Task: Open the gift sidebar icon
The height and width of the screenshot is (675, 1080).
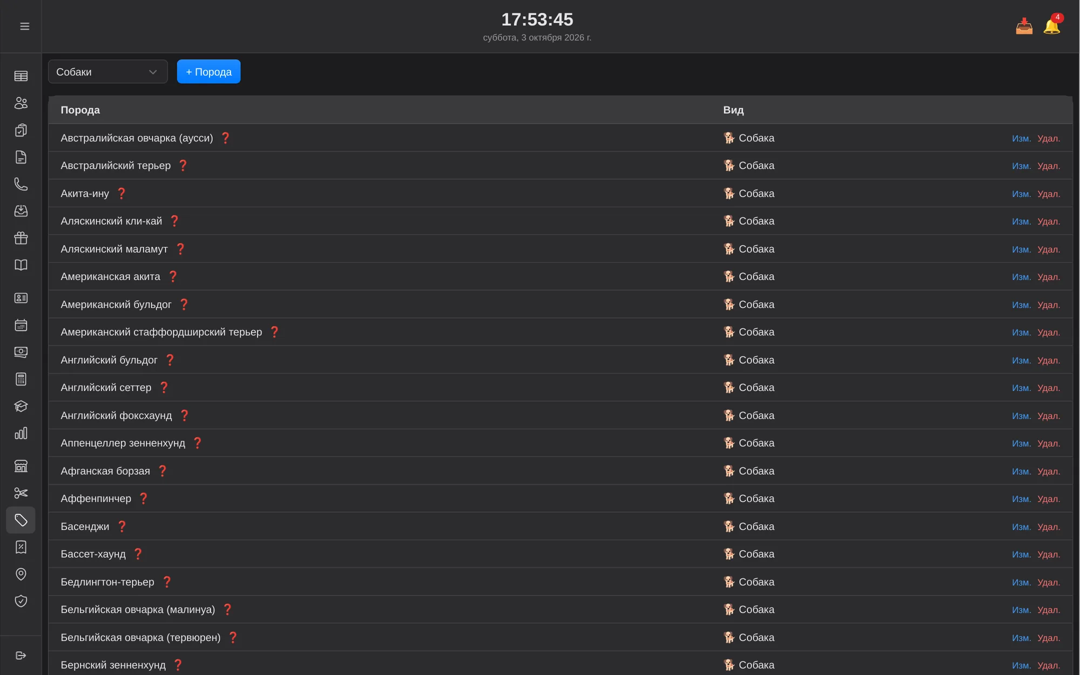Action: tap(21, 238)
